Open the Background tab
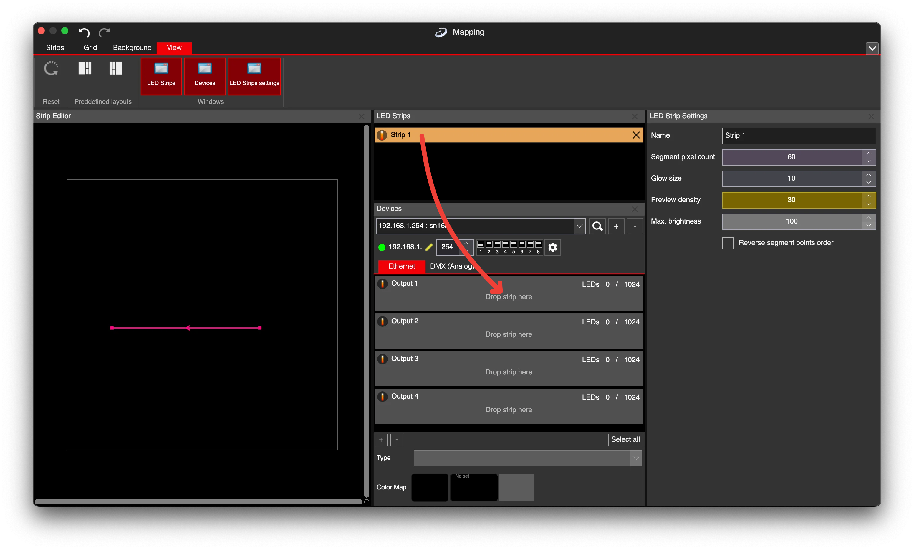The width and height of the screenshot is (914, 550). tap(133, 47)
